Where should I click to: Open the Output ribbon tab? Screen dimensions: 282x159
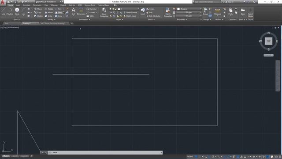63,5
